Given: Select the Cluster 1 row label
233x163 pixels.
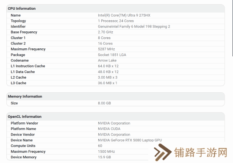Looking at the screenshot, I should coord(18,38).
